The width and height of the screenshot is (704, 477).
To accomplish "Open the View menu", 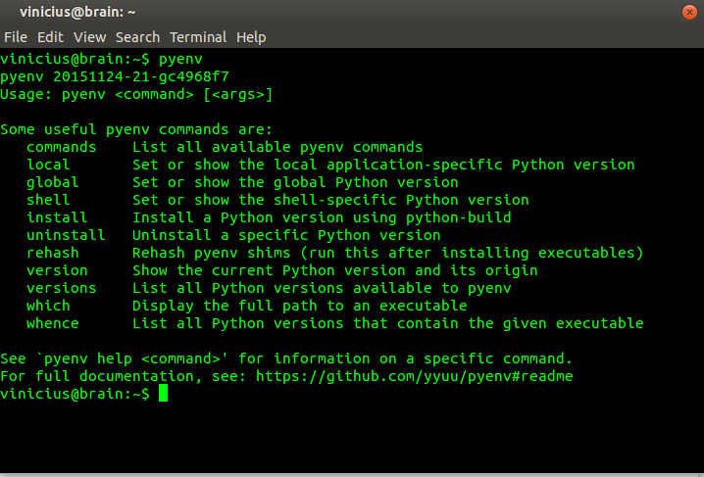I will pos(89,37).
